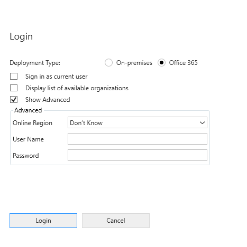Viewport: 247px width, 247px height.
Task: Click the Online Region label
Action: (32, 123)
